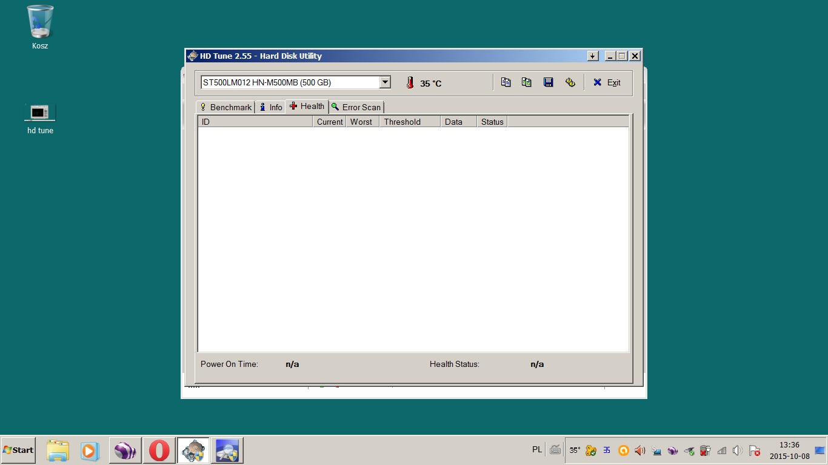
Task: Click the network signal bars tray icon
Action: tap(721, 450)
